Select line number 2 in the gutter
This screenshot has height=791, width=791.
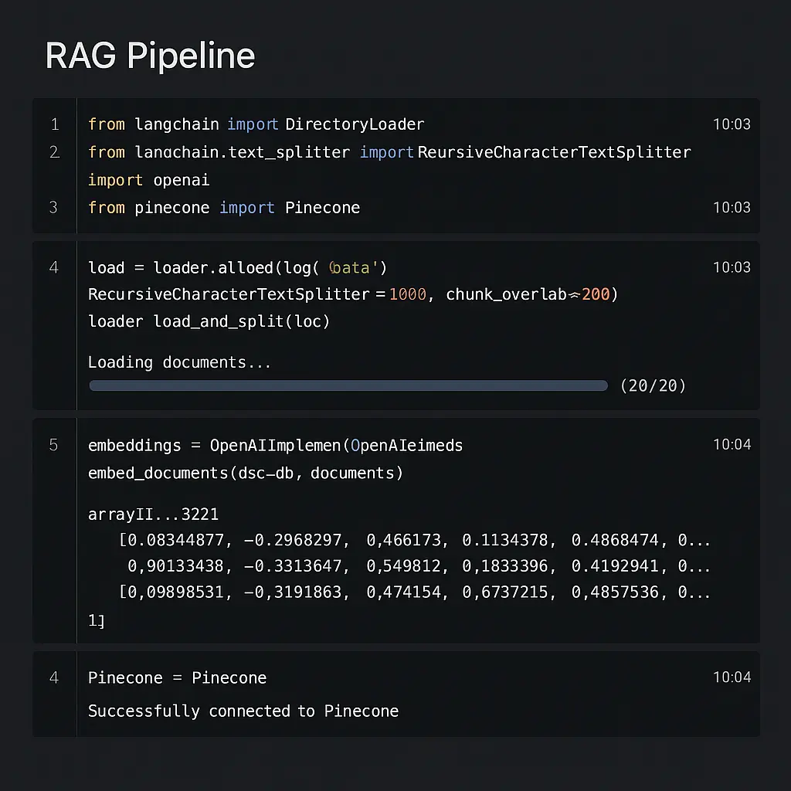pos(53,152)
